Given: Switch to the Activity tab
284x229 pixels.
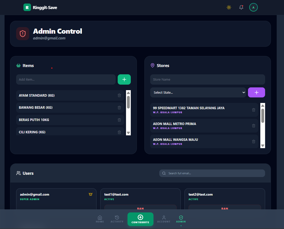Looking at the screenshot, I should click(x=117, y=219).
